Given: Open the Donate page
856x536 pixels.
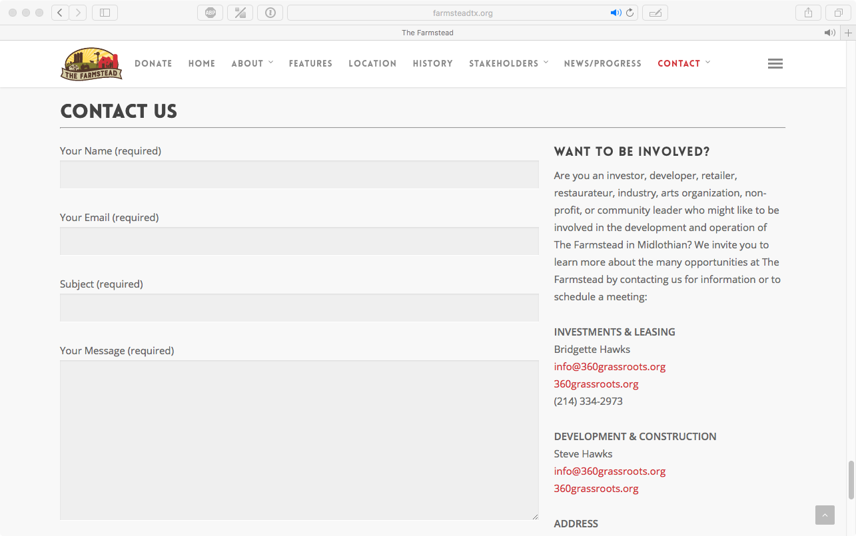Looking at the screenshot, I should click(x=153, y=64).
